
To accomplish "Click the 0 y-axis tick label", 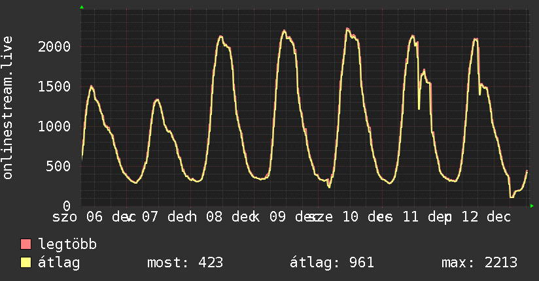I will pos(68,206).
